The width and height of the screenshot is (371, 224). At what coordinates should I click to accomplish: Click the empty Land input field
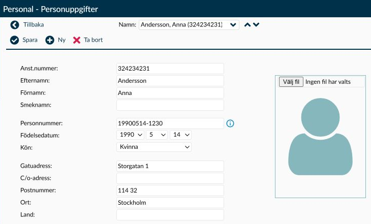pyautogui.click(x=170, y=215)
